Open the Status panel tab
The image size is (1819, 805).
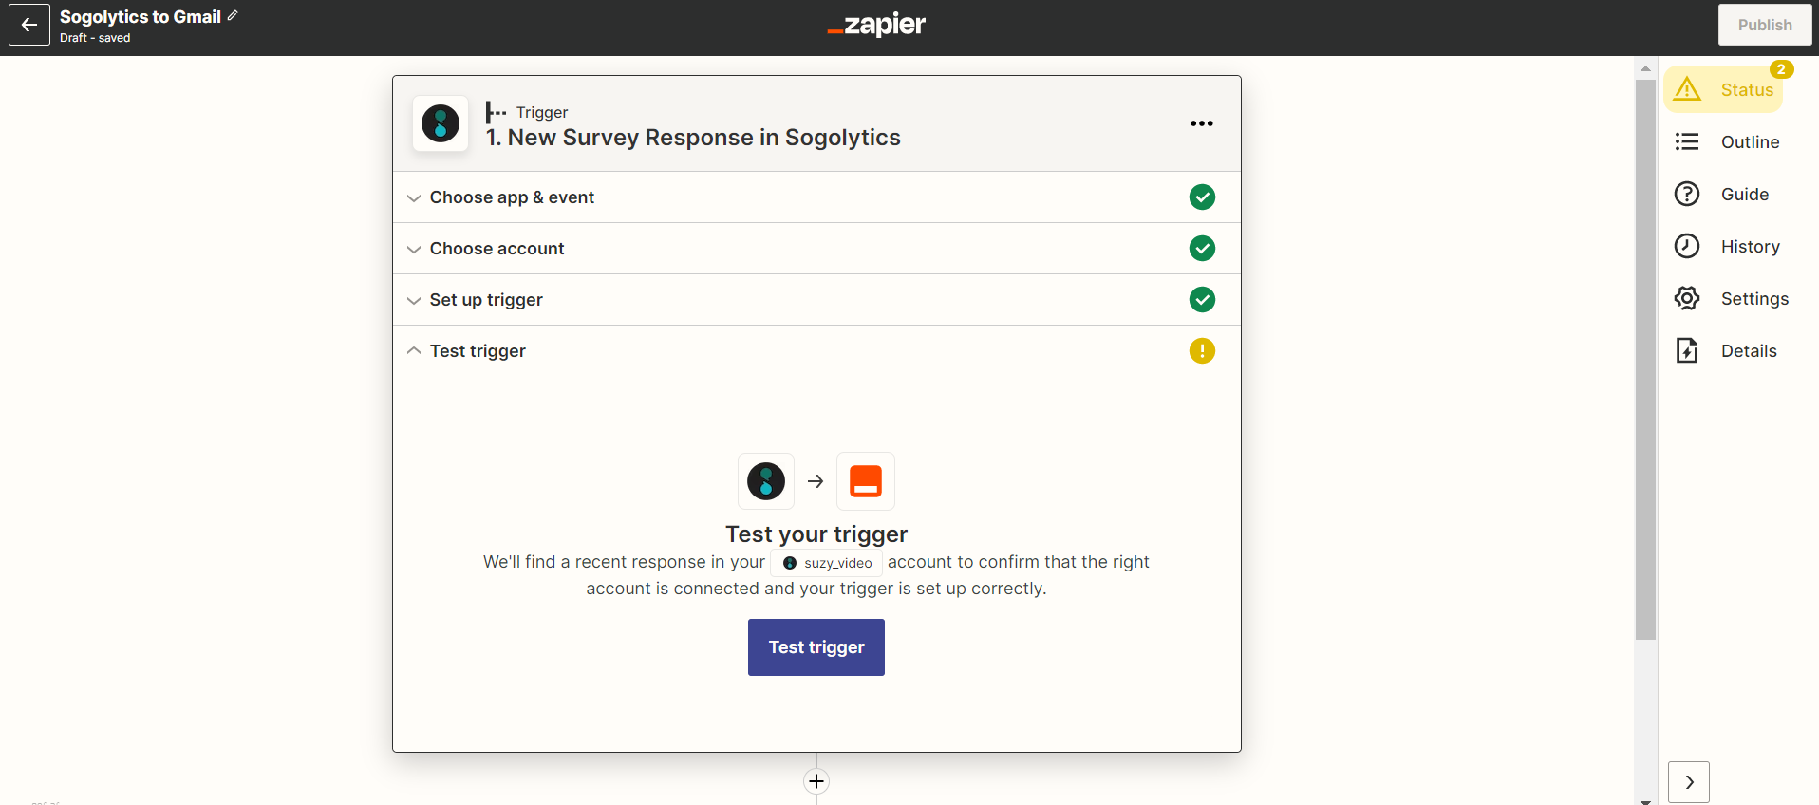1724,90
